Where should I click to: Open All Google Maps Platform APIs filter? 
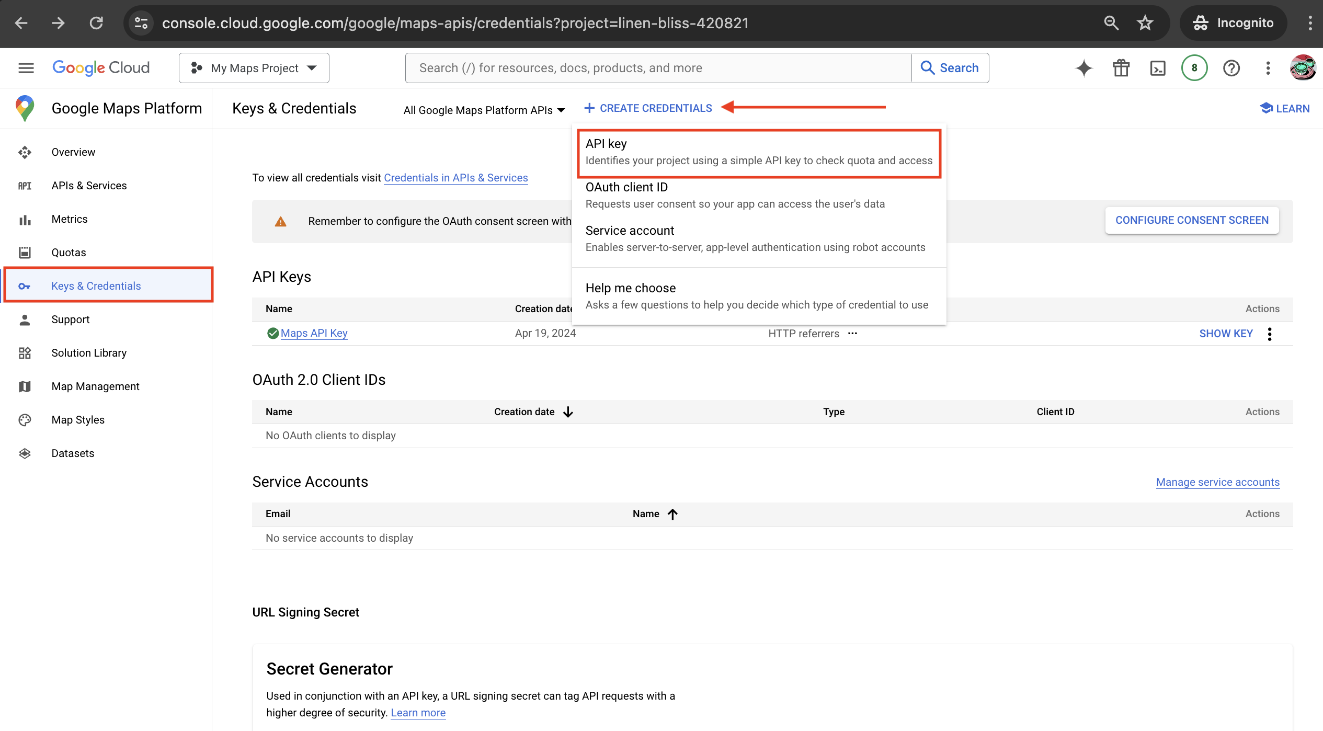[x=484, y=110]
